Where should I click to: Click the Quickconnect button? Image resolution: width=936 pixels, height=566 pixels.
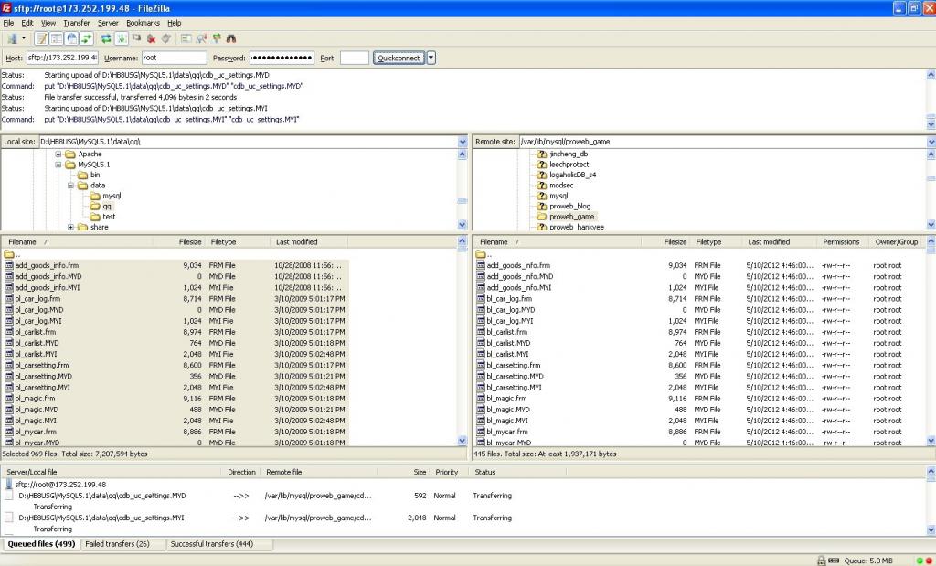[x=399, y=58]
